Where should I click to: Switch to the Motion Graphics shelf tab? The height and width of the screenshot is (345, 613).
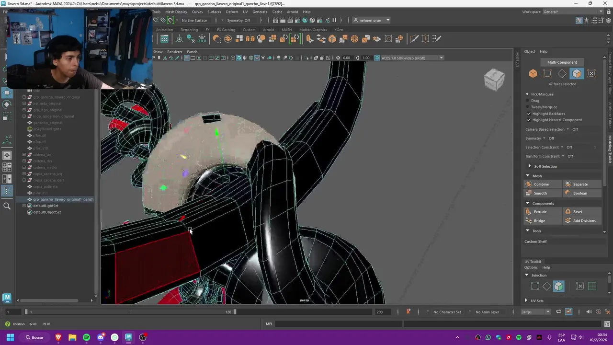tap(313, 30)
